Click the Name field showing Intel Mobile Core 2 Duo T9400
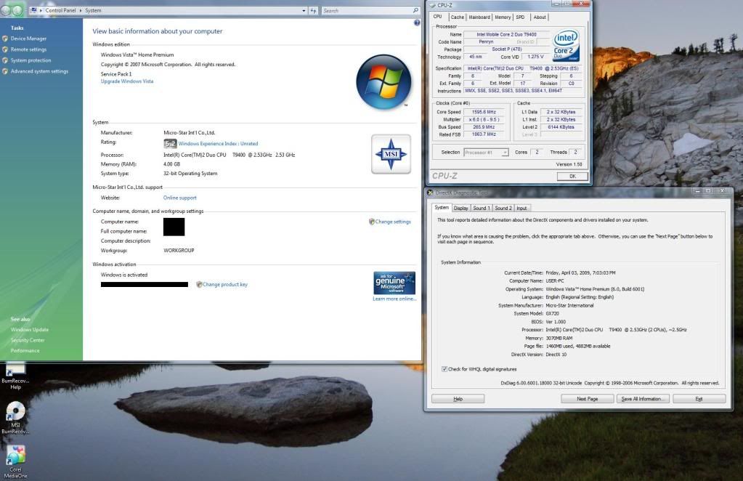Screen dimensions: 743x481 click(x=506, y=35)
